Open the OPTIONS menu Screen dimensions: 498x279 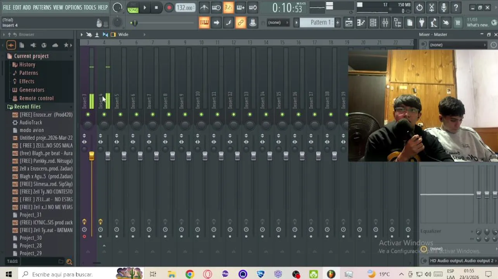[73, 7]
